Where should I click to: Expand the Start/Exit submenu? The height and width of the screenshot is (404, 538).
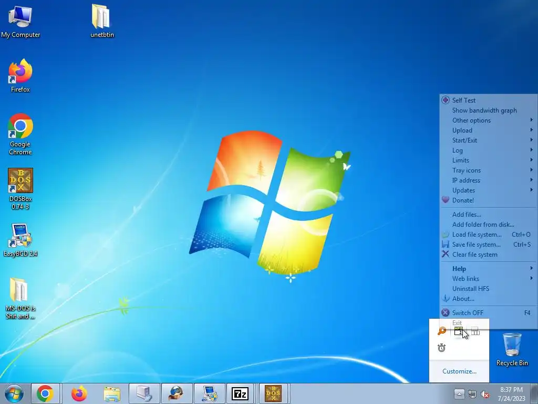(488, 140)
